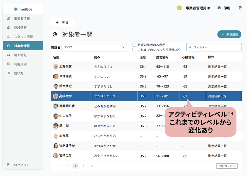Image resolution: width=247 pixels, height=176 pixels.
Task: Click the 端末情報 device icon
Action: [8, 55]
